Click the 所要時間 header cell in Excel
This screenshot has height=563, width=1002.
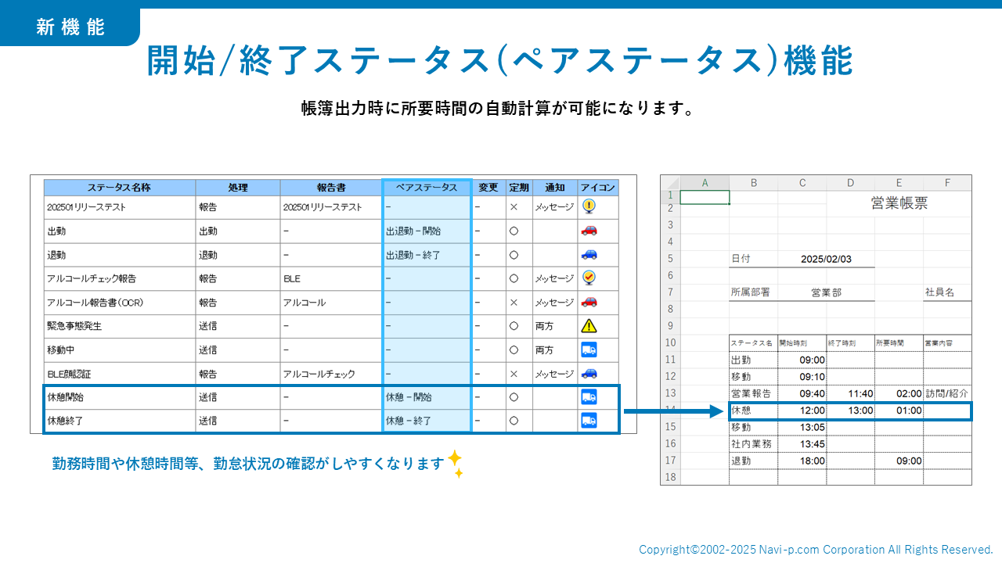coord(899,342)
